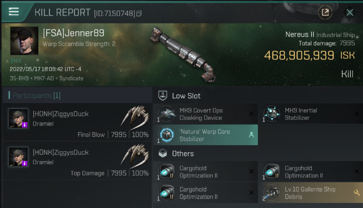Click the wrench icon on Gallente Debris

(x=357, y=193)
